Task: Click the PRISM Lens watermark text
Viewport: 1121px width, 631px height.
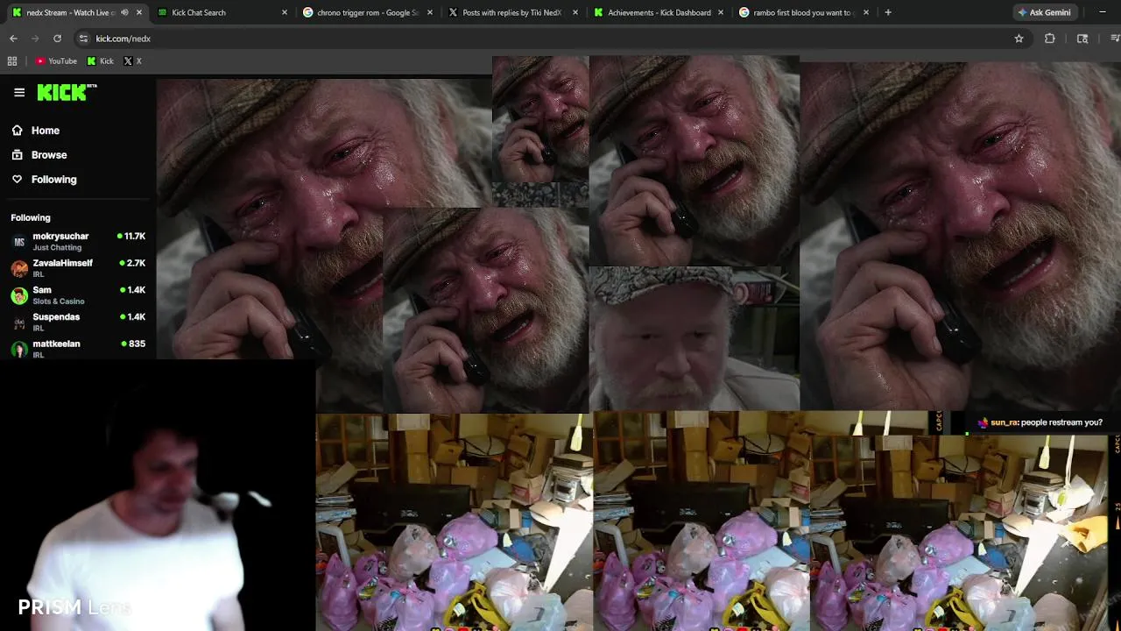Action: pos(74,606)
